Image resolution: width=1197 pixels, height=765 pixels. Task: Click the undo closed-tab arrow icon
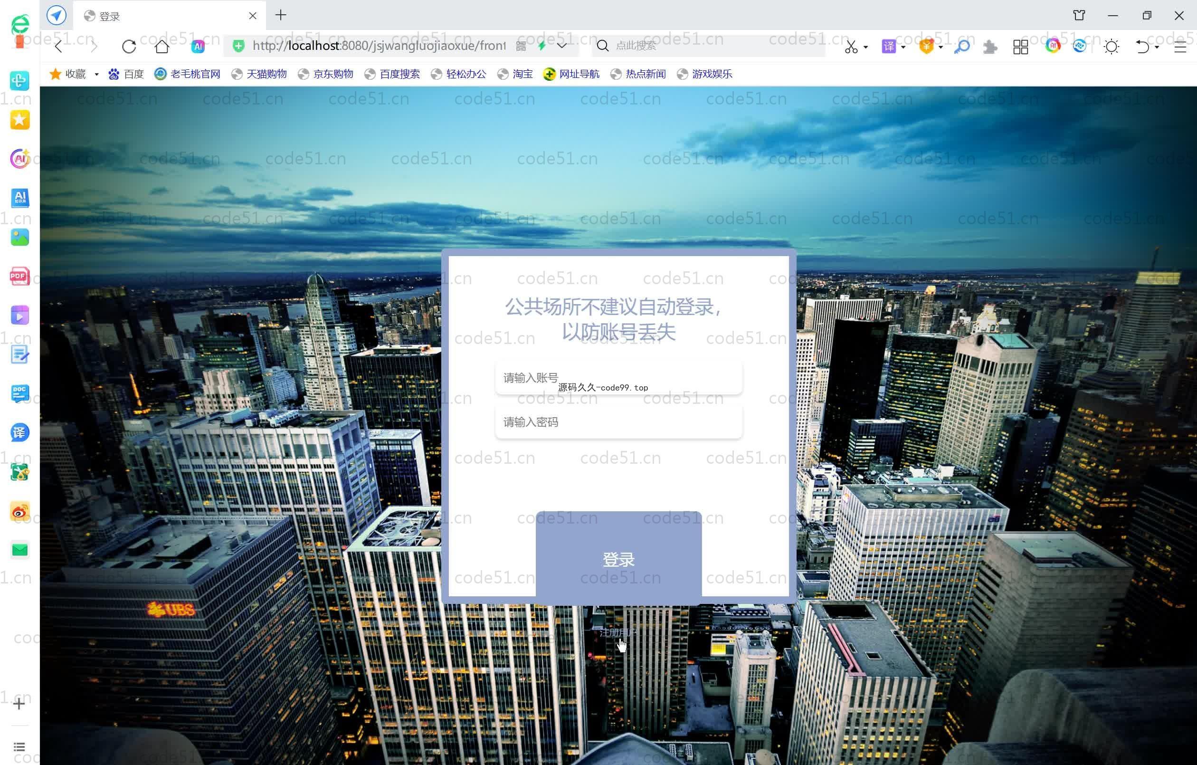[1142, 47]
